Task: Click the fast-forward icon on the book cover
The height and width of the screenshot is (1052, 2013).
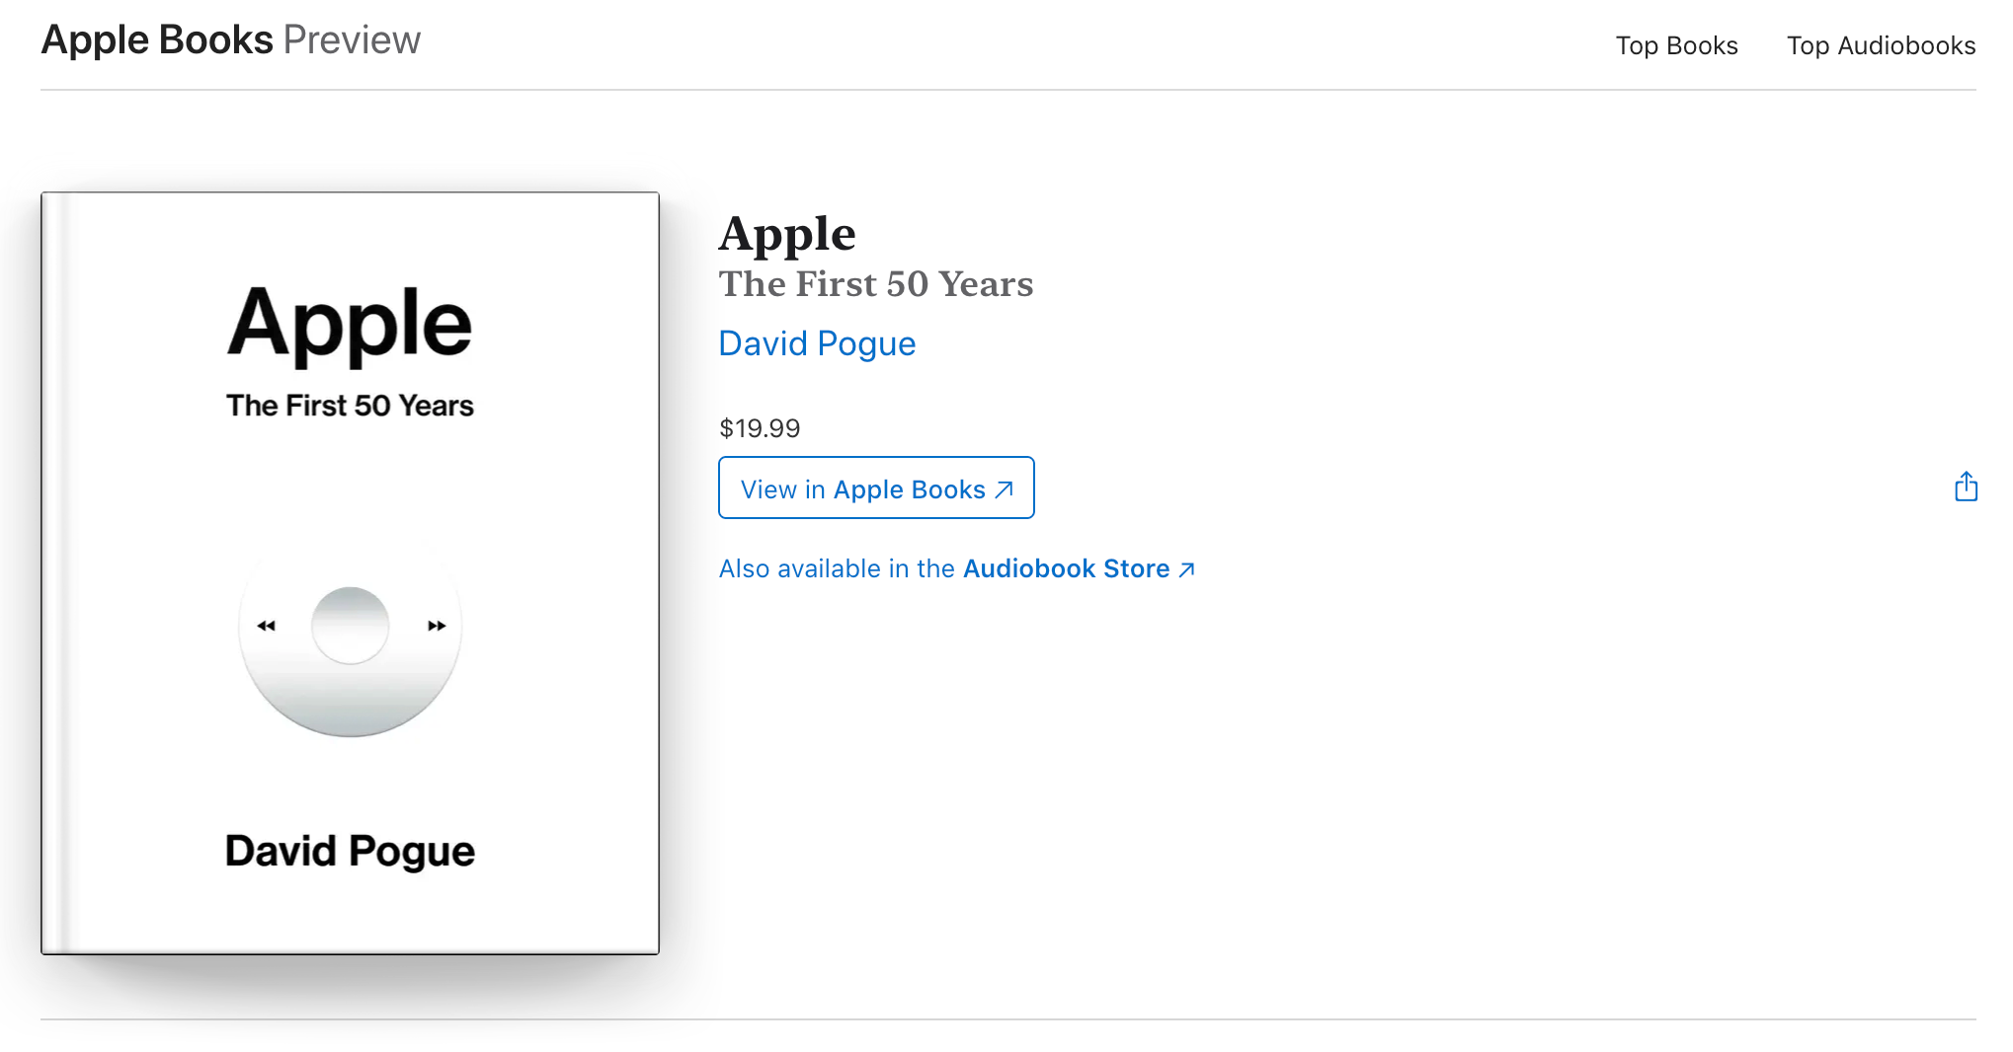Action: (x=437, y=626)
